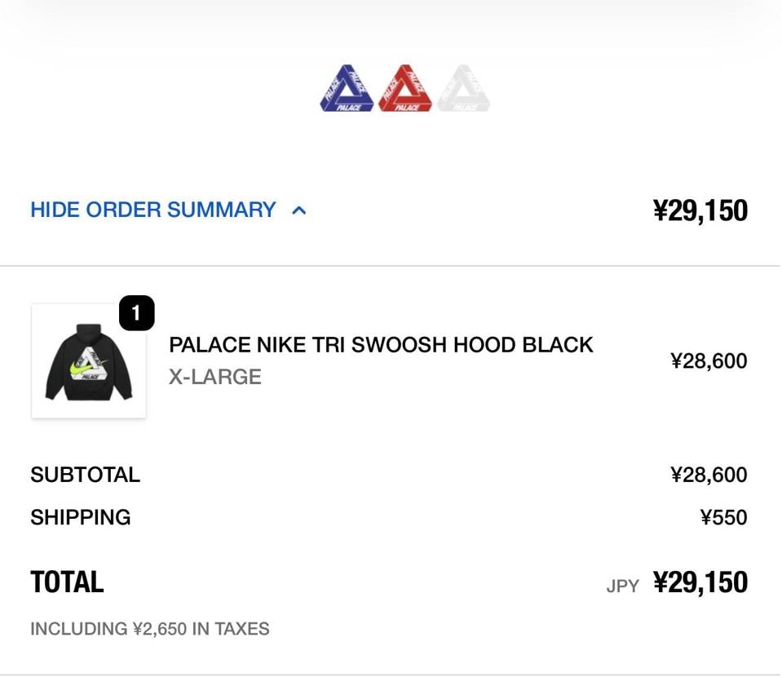782x677 pixels.
Task: Click the ¥28,600 subtotal amount
Action: click(709, 475)
